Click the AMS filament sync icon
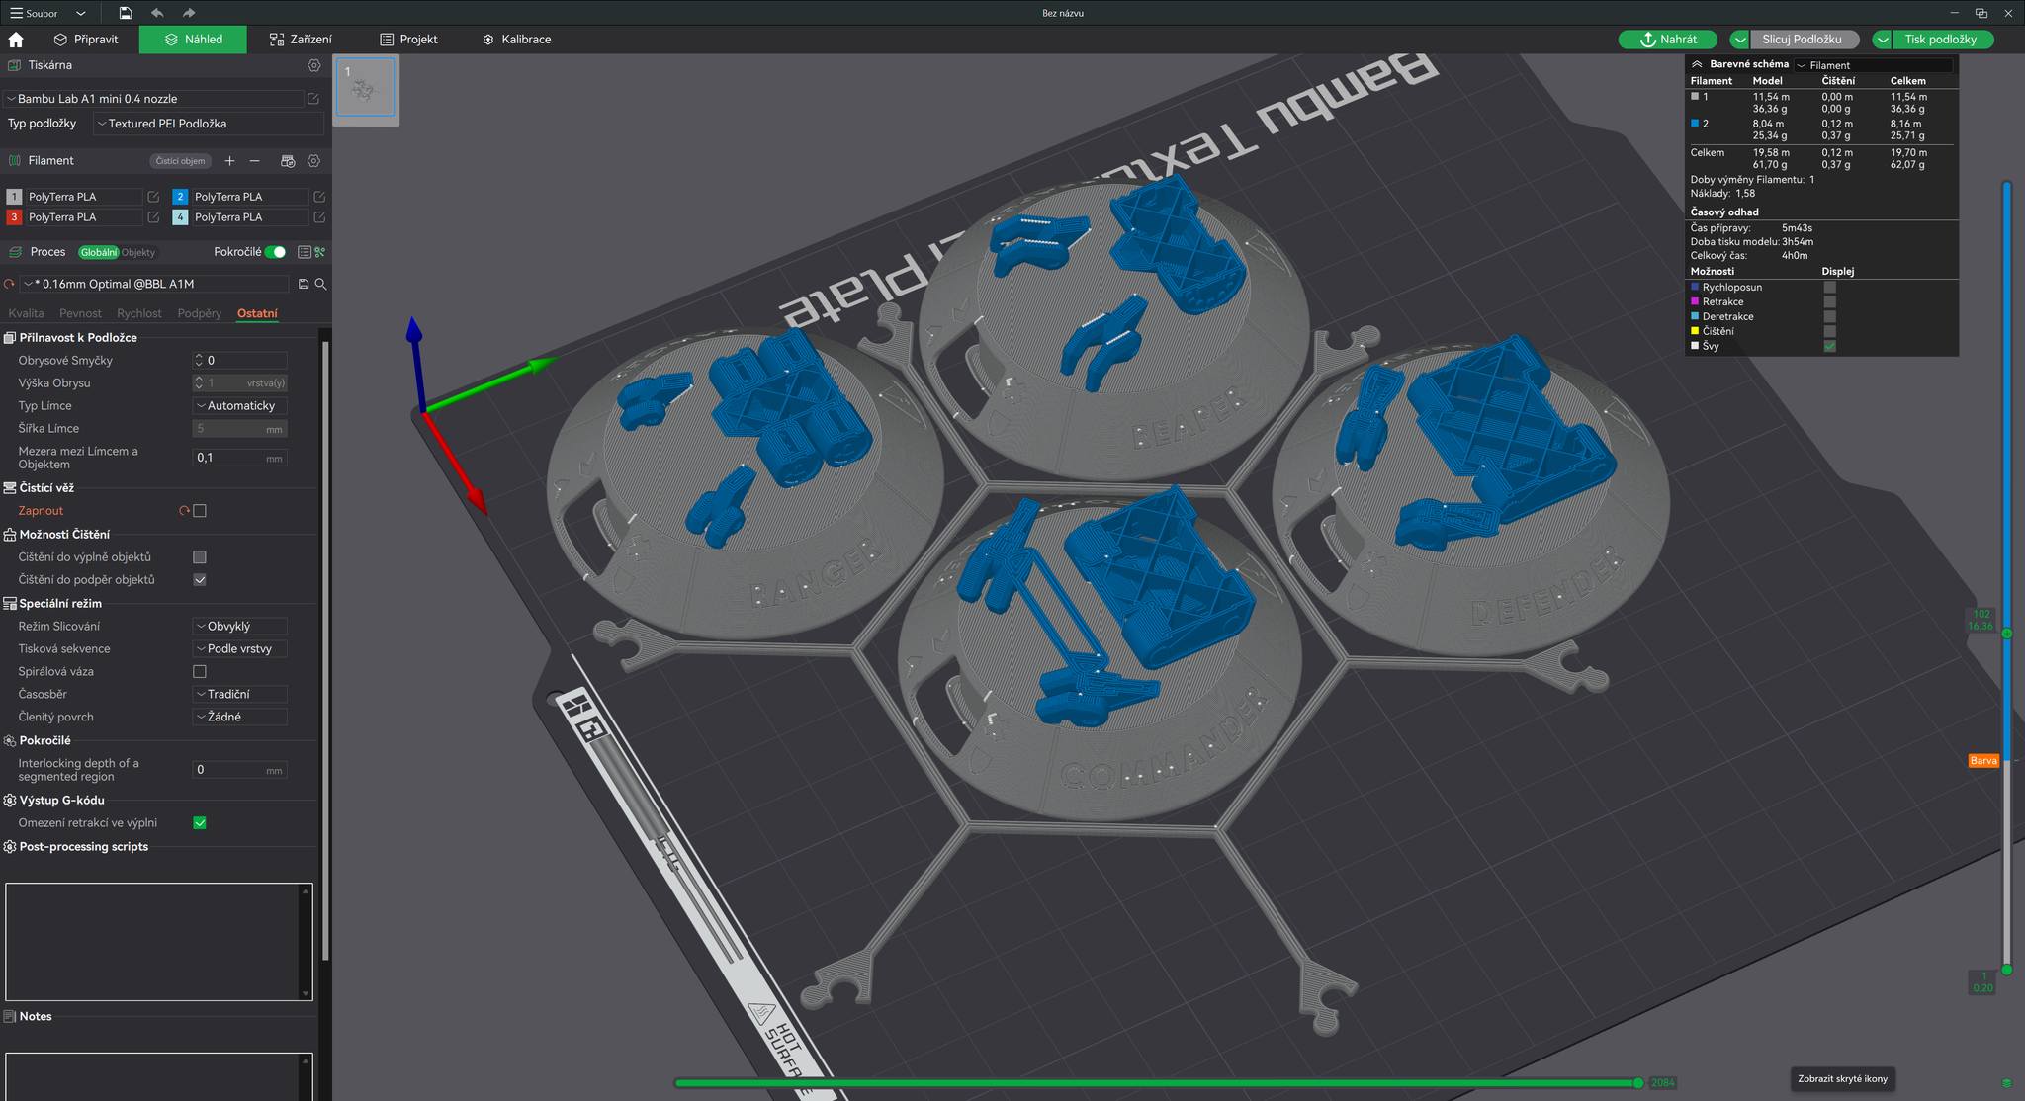Screen dimensions: 2025x1101 [288, 161]
